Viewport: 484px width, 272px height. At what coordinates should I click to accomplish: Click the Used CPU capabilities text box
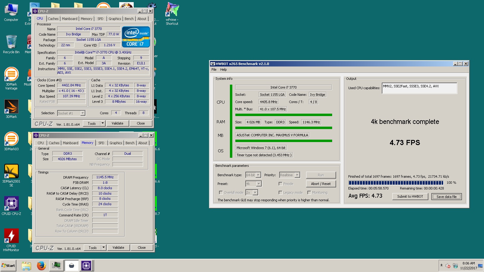click(420, 88)
